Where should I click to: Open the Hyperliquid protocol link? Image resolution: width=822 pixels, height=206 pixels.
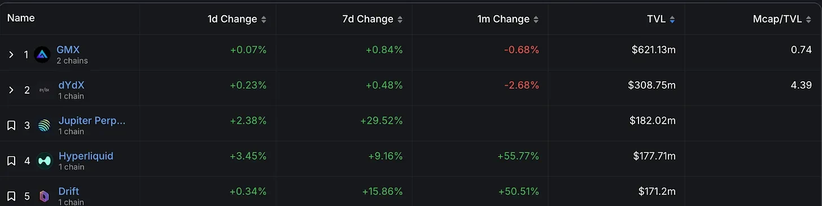86,156
